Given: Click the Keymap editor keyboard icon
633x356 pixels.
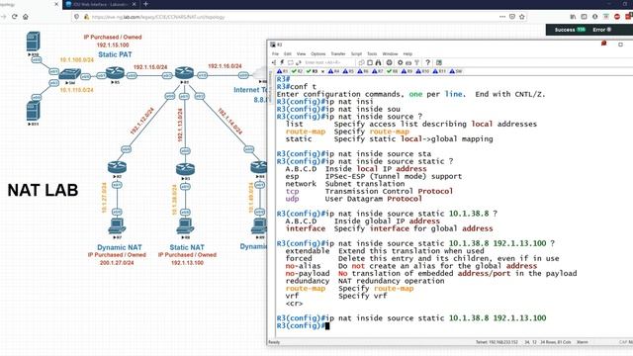Looking at the screenshot, I should pyautogui.click(x=408, y=63).
